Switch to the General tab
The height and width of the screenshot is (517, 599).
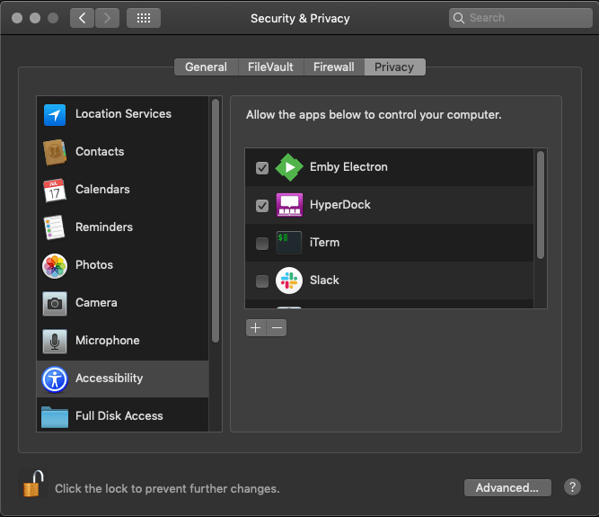pos(207,67)
